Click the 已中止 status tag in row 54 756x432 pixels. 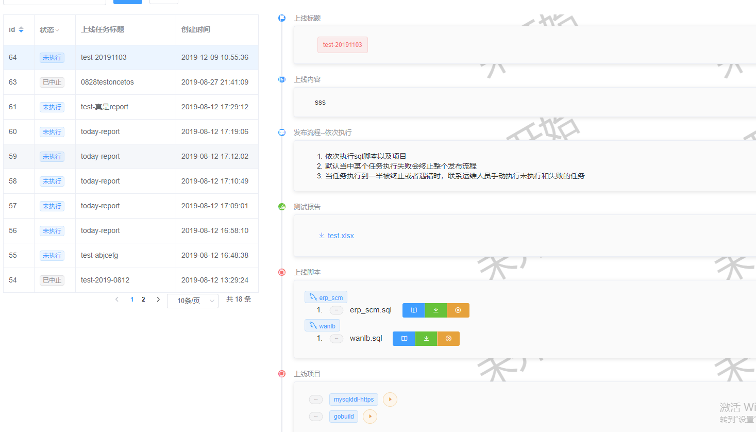52,280
